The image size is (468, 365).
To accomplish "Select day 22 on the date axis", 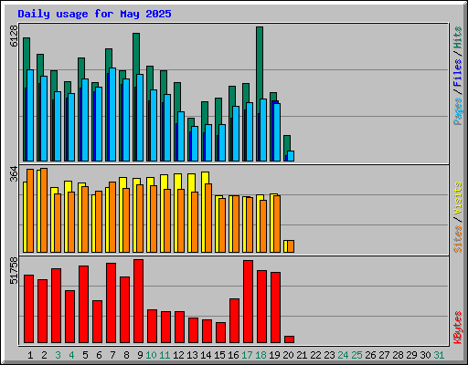I will click(x=315, y=355).
